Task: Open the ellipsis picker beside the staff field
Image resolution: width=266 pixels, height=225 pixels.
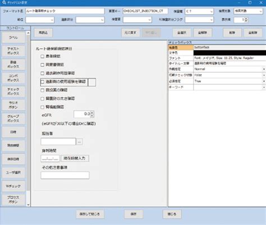Action: (x=79, y=142)
